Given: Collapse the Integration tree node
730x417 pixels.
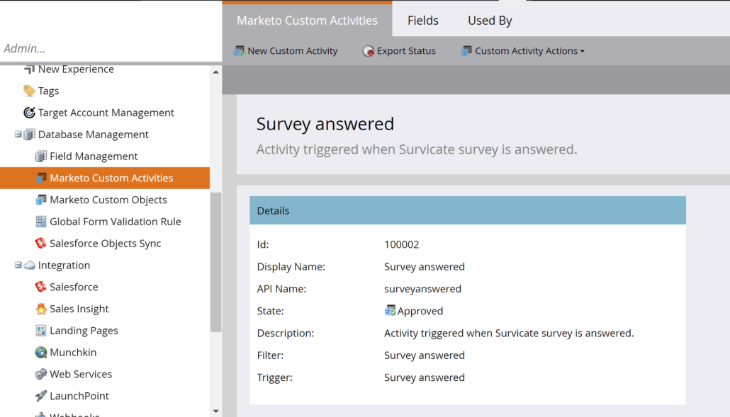Looking at the screenshot, I should [x=18, y=265].
